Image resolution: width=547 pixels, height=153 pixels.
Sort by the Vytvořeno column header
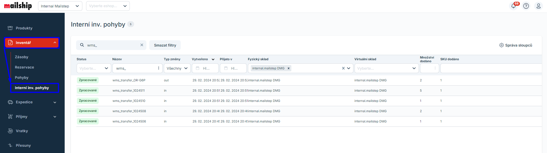pos(200,59)
